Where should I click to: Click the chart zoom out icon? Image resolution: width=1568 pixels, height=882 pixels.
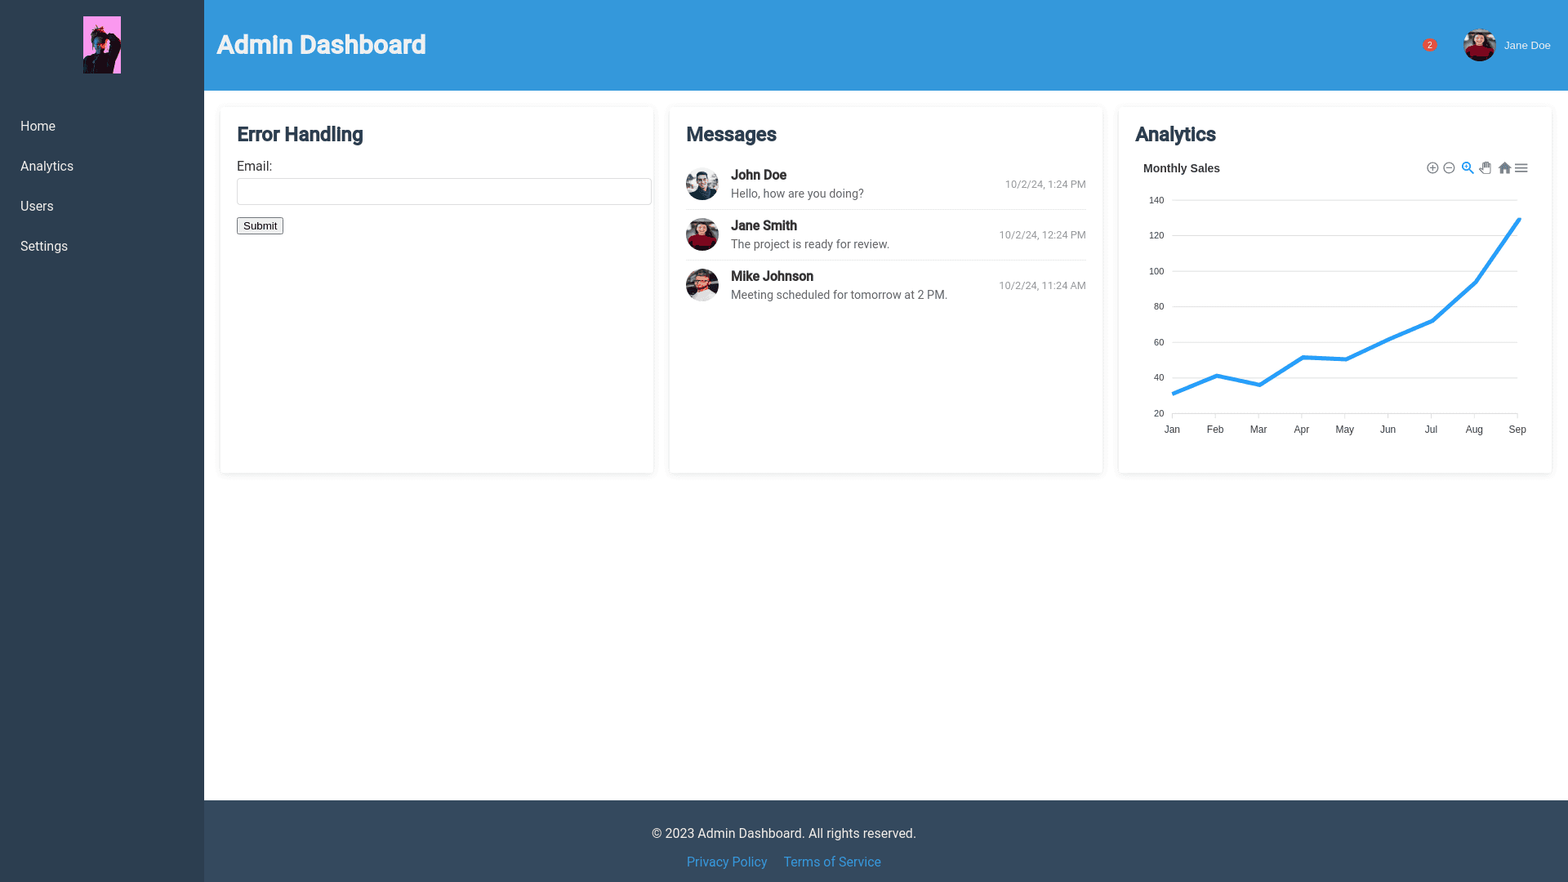click(x=1449, y=168)
